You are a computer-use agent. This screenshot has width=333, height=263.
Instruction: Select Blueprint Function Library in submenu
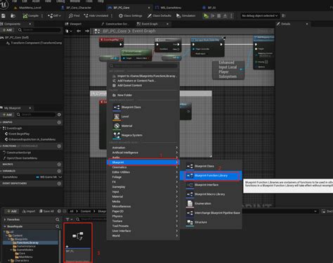(211, 176)
